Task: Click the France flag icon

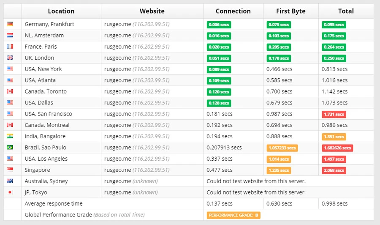Action: (10, 47)
